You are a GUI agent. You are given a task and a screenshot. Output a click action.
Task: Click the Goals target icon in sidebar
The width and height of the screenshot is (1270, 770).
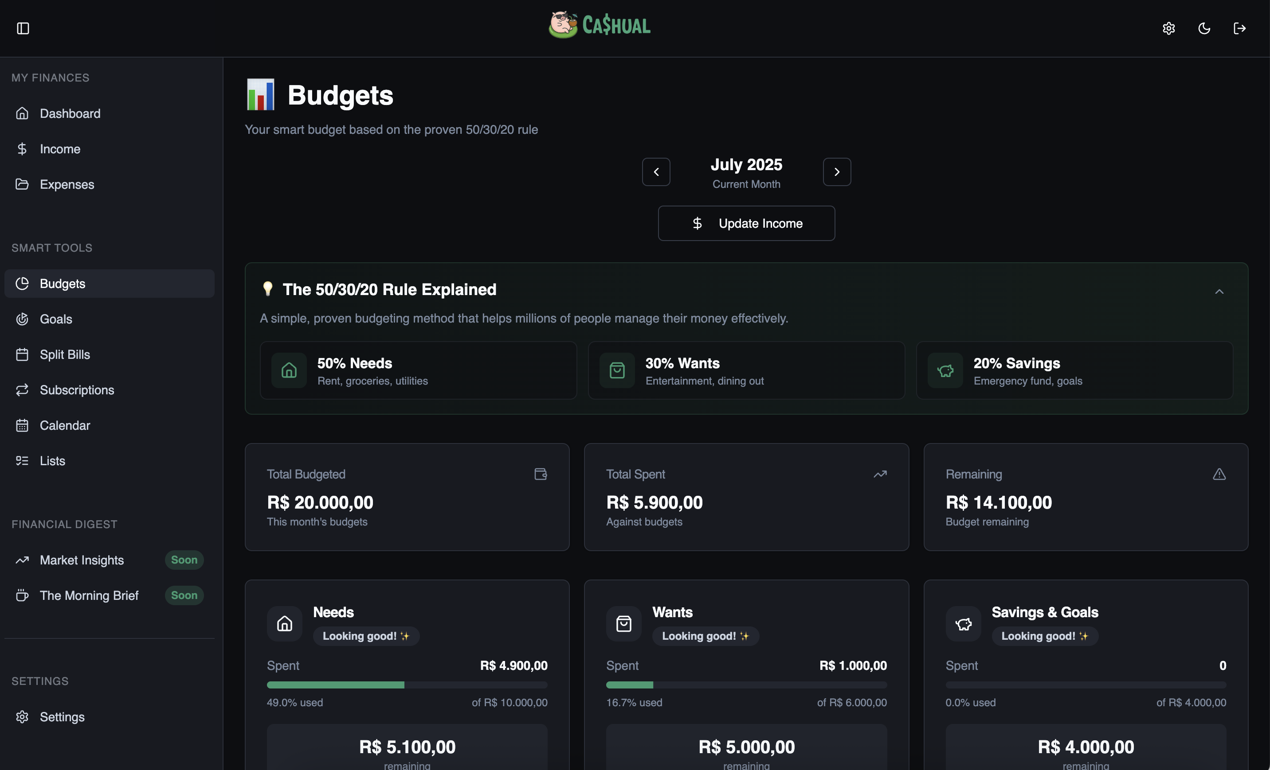tap(22, 319)
